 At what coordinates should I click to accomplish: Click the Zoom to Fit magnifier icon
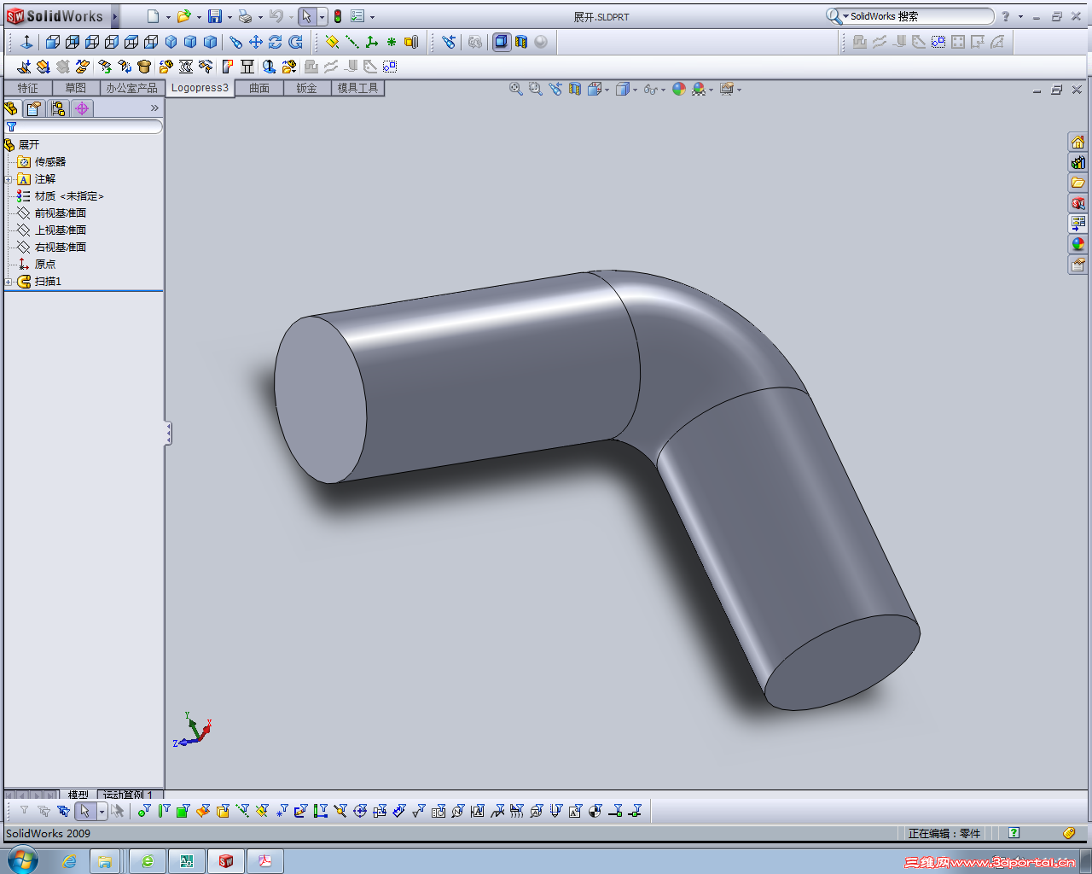pos(516,89)
